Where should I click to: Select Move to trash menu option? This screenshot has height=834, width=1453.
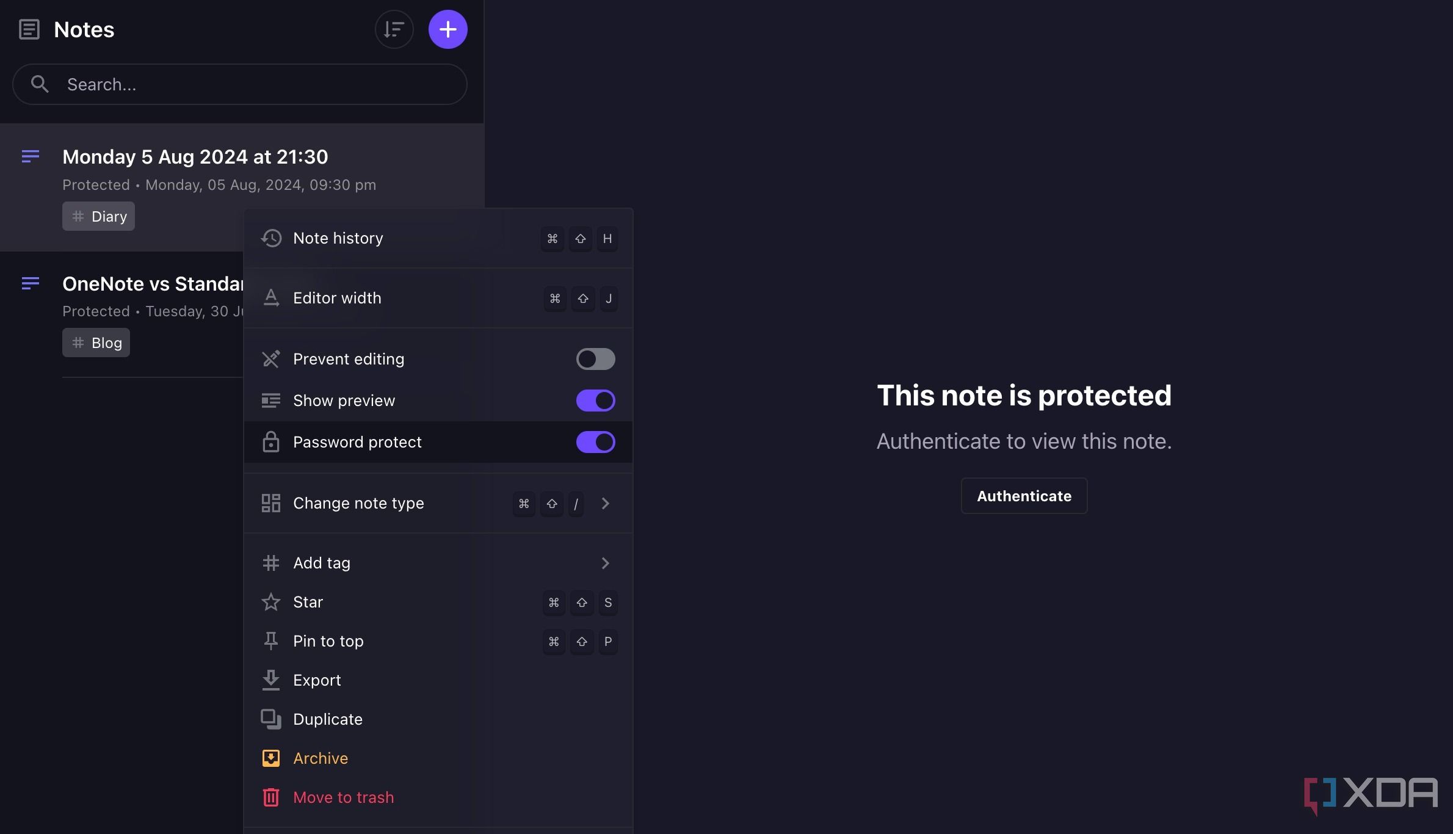pyautogui.click(x=343, y=796)
